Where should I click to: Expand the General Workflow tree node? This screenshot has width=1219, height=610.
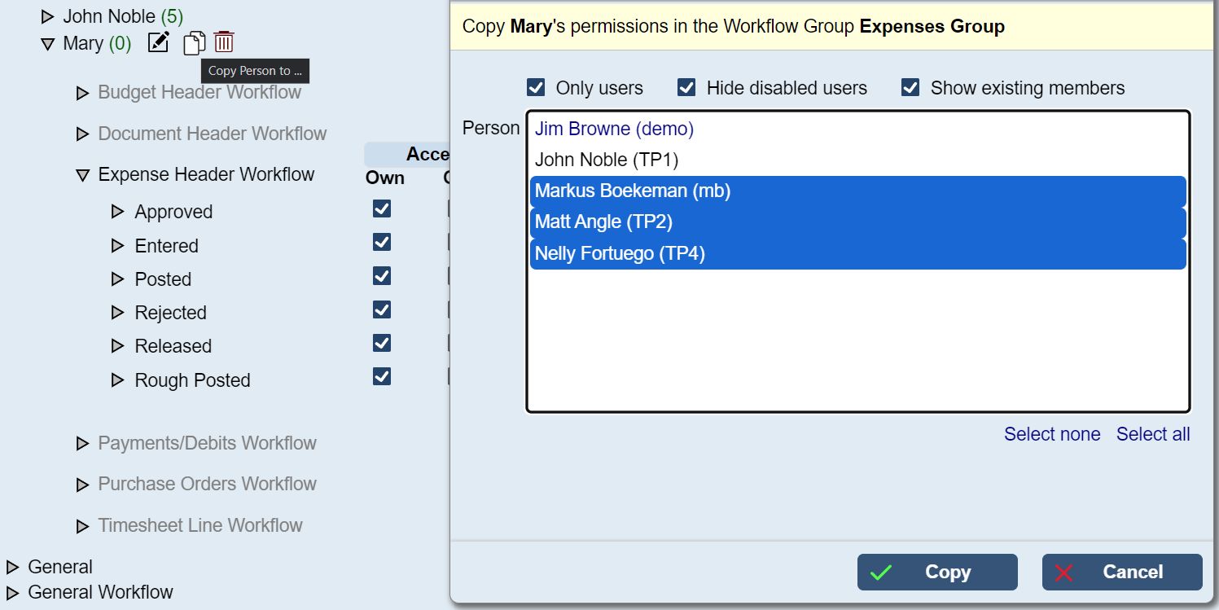click(12, 593)
